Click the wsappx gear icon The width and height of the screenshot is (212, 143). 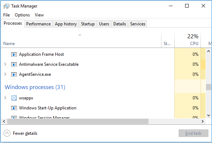tap(14, 98)
